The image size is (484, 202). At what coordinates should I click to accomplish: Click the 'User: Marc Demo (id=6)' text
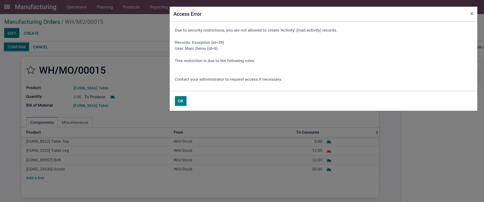coord(196,48)
